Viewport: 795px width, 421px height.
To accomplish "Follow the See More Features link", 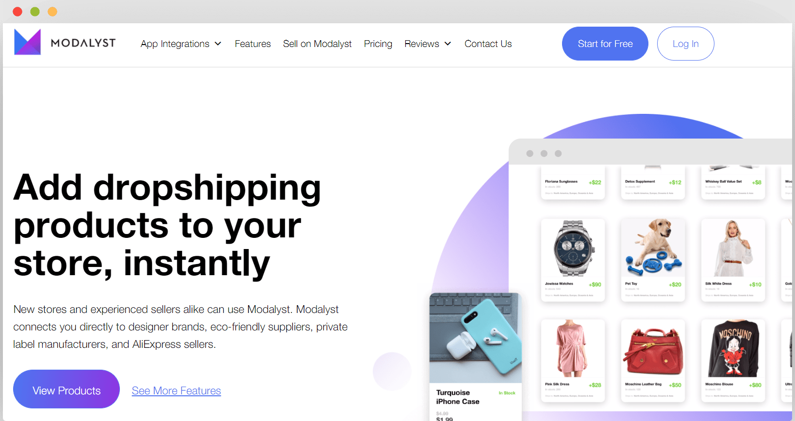I will coord(176,390).
